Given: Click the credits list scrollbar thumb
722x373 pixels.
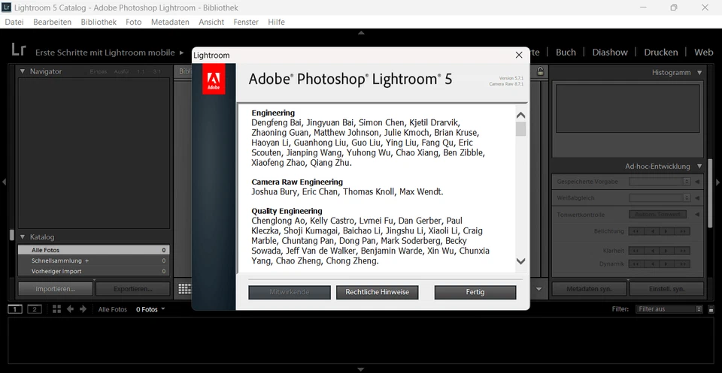Looking at the screenshot, I should point(520,129).
